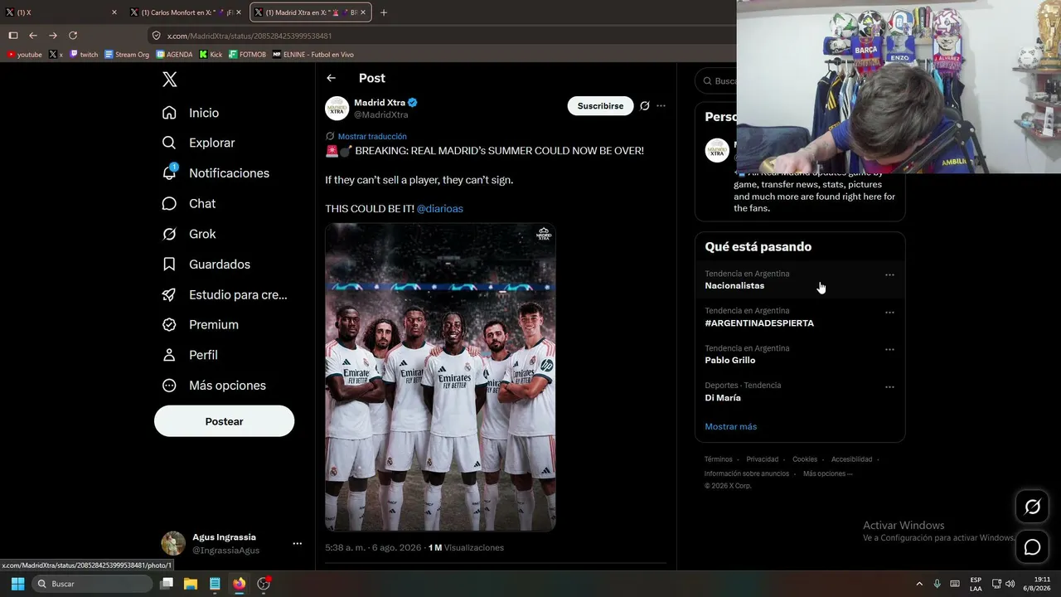This screenshot has width=1061, height=597.
Task: Open the X logo home icon
Action: tap(169, 80)
